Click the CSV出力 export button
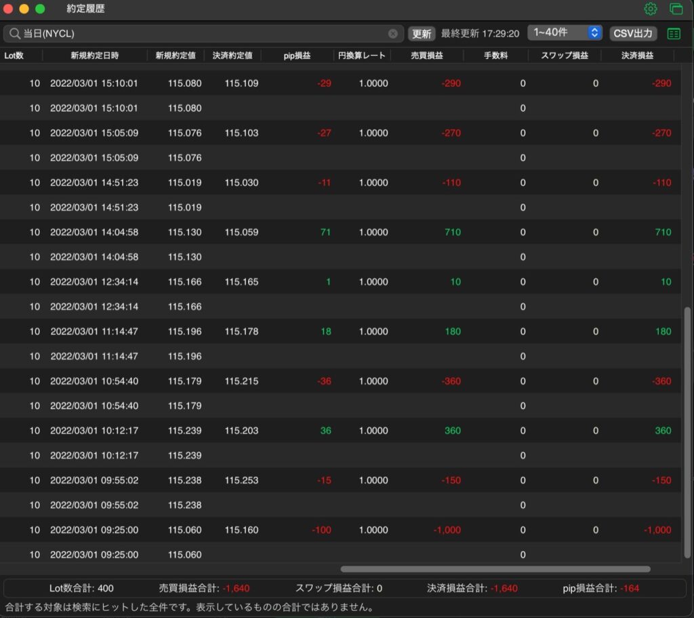 coord(632,34)
